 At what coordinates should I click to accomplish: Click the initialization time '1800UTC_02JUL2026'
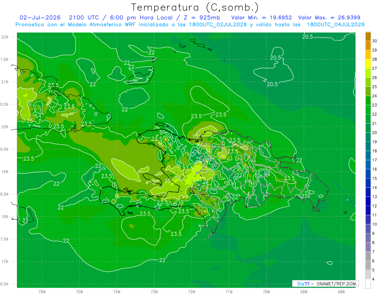click(x=217, y=25)
